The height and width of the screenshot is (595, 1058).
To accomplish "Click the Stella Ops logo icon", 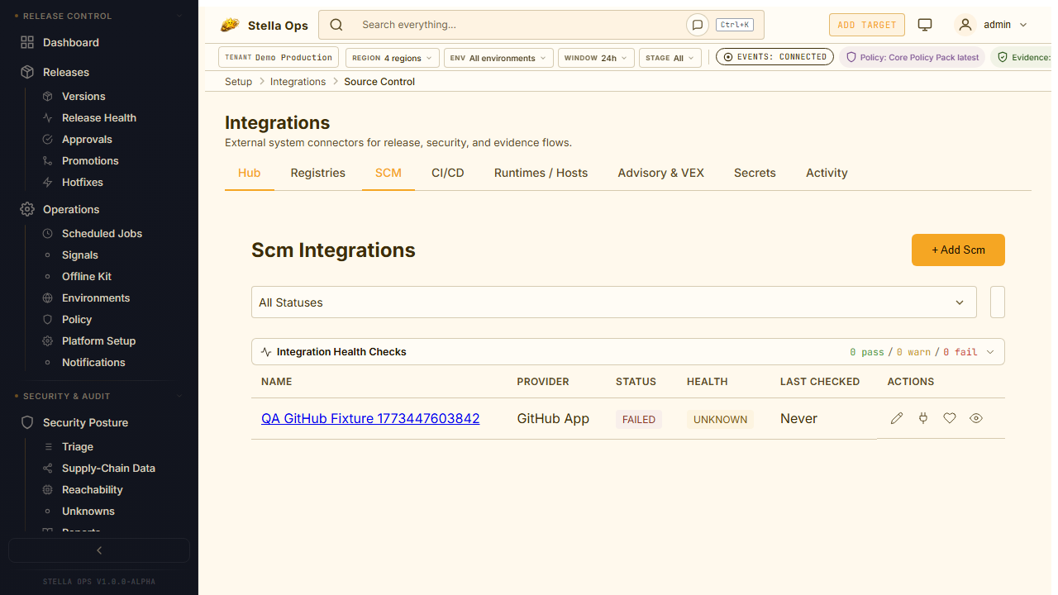I will (230, 25).
